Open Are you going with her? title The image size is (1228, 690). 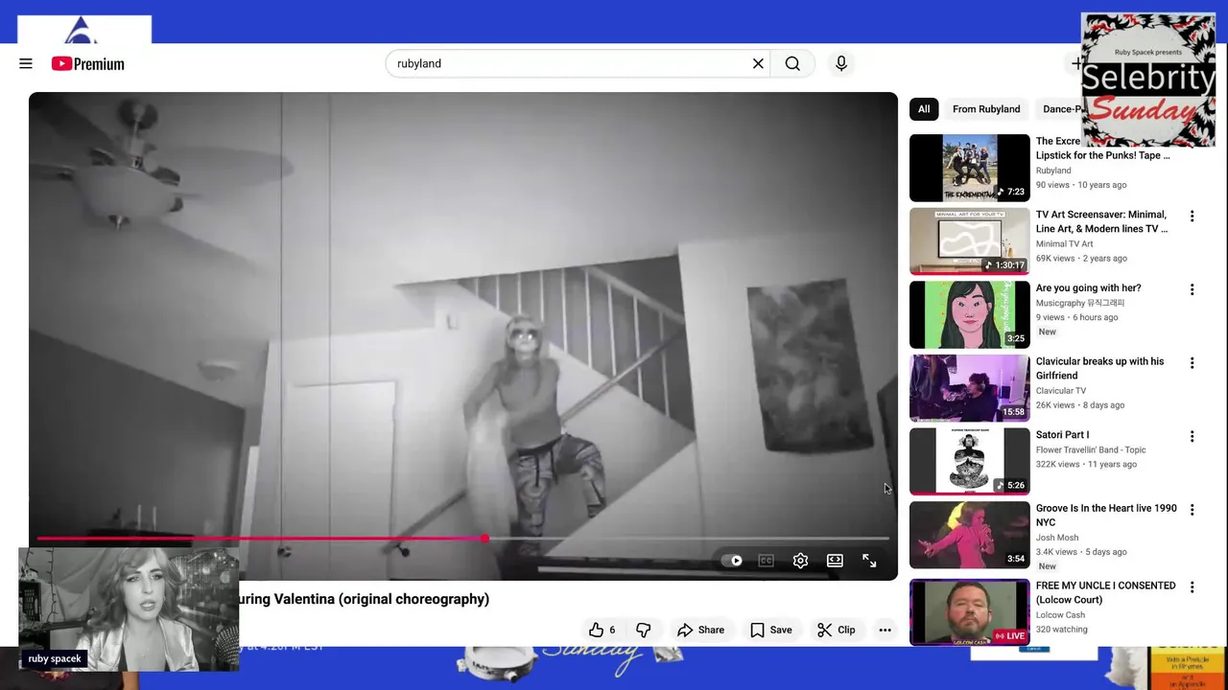(1088, 287)
